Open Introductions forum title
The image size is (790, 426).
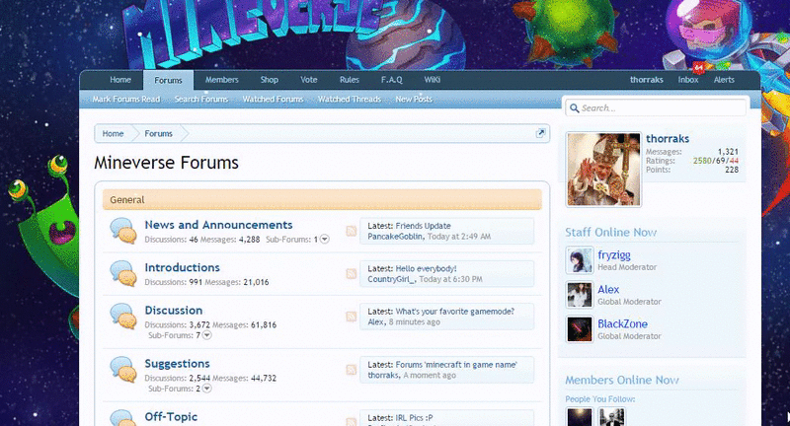coord(183,267)
